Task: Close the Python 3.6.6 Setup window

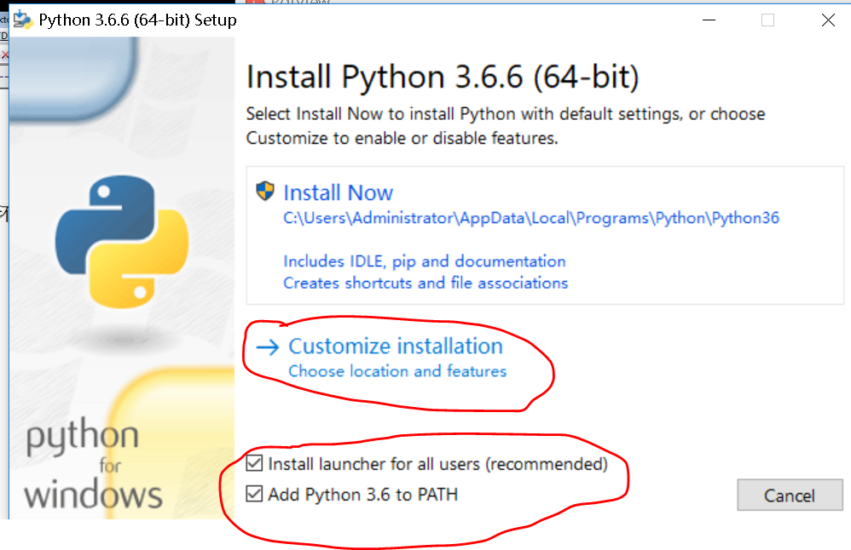Action: (x=828, y=20)
